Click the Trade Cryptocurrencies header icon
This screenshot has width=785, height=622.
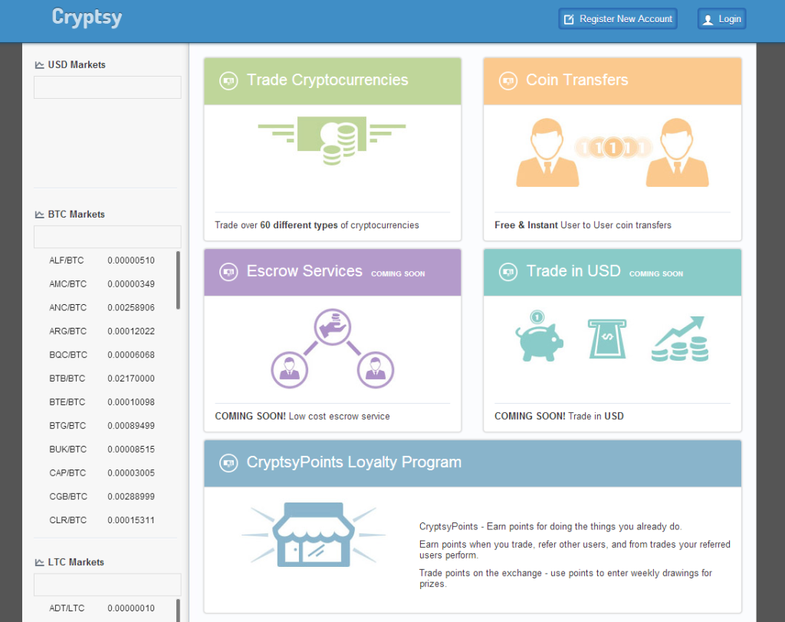pyautogui.click(x=228, y=80)
